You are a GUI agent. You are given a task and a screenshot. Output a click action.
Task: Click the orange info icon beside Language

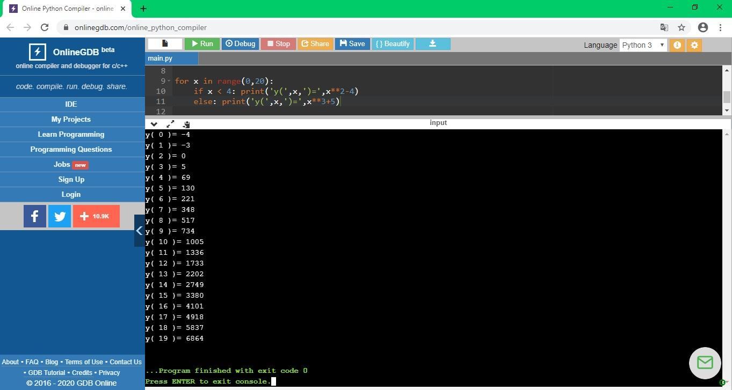pos(677,45)
